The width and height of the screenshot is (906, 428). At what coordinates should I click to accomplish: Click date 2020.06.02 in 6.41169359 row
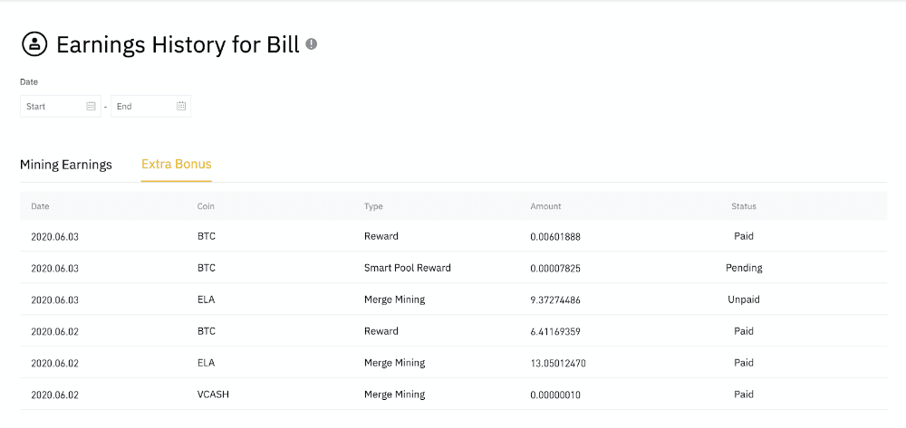click(55, 332)
